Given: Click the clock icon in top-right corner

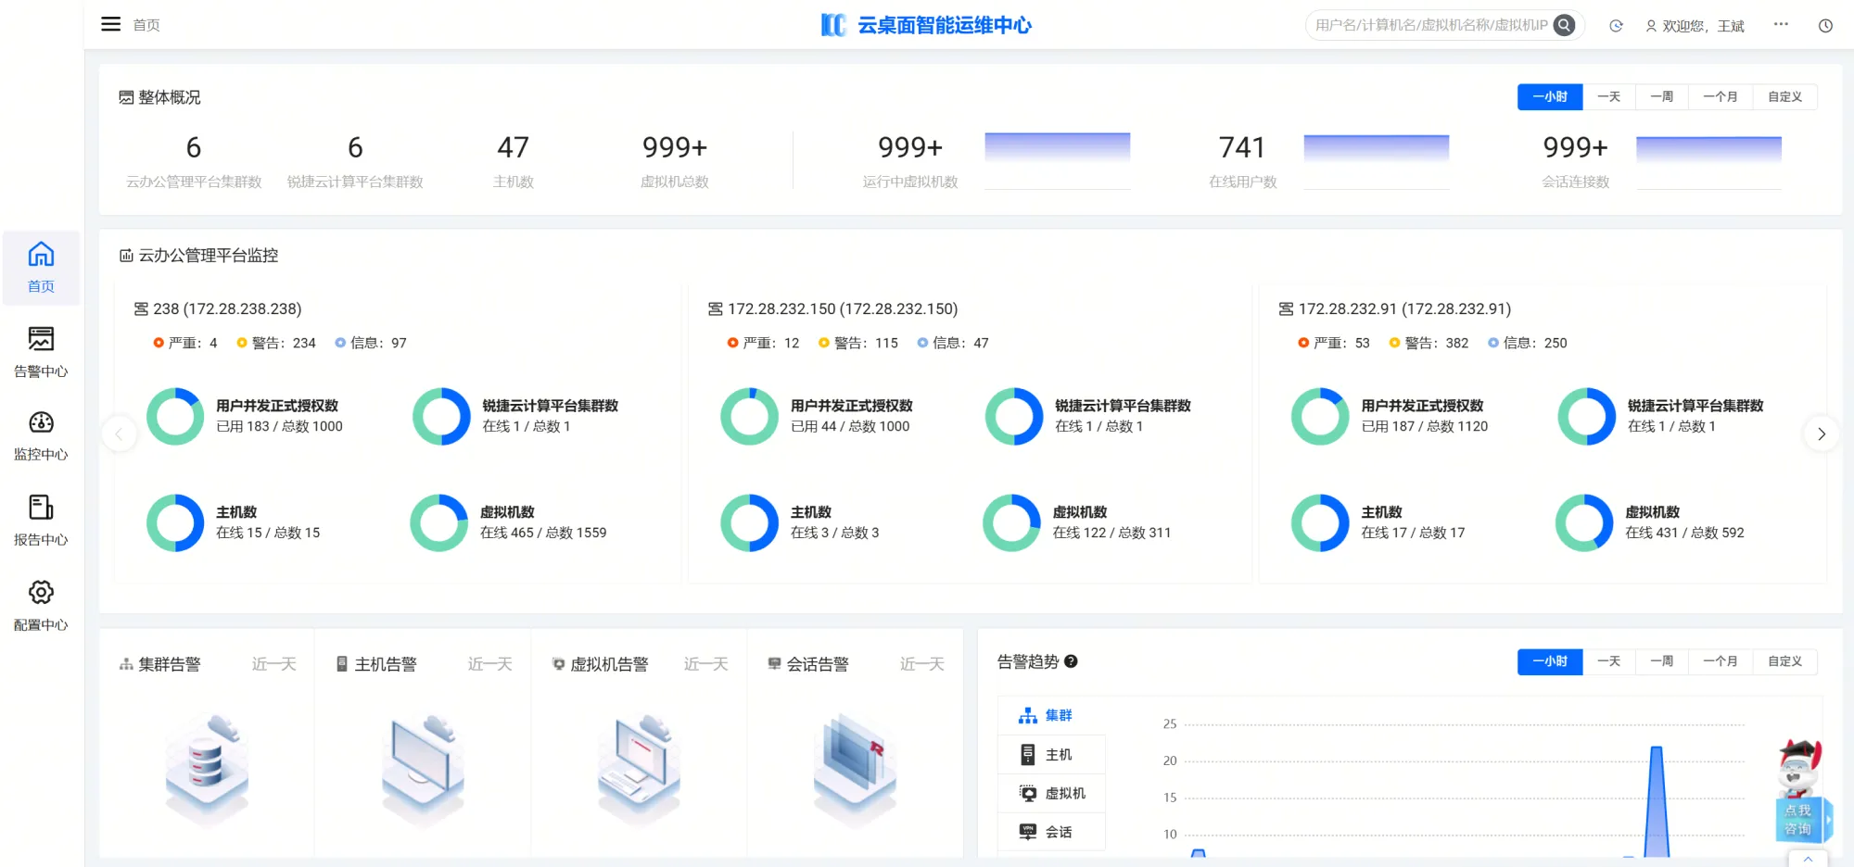Looking at the screenshot, I should pyautogui.click(x=1825, y=26).
